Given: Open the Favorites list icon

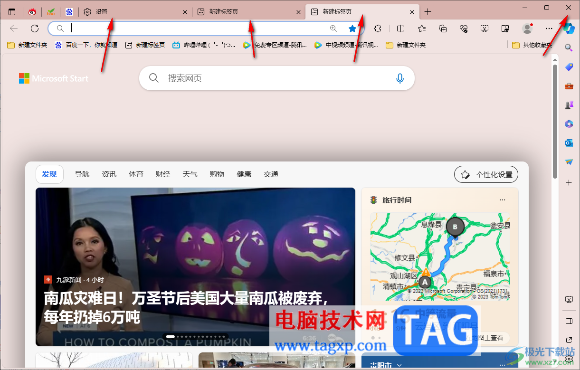Looking at the screenshot, I should (x=422, y=28).
